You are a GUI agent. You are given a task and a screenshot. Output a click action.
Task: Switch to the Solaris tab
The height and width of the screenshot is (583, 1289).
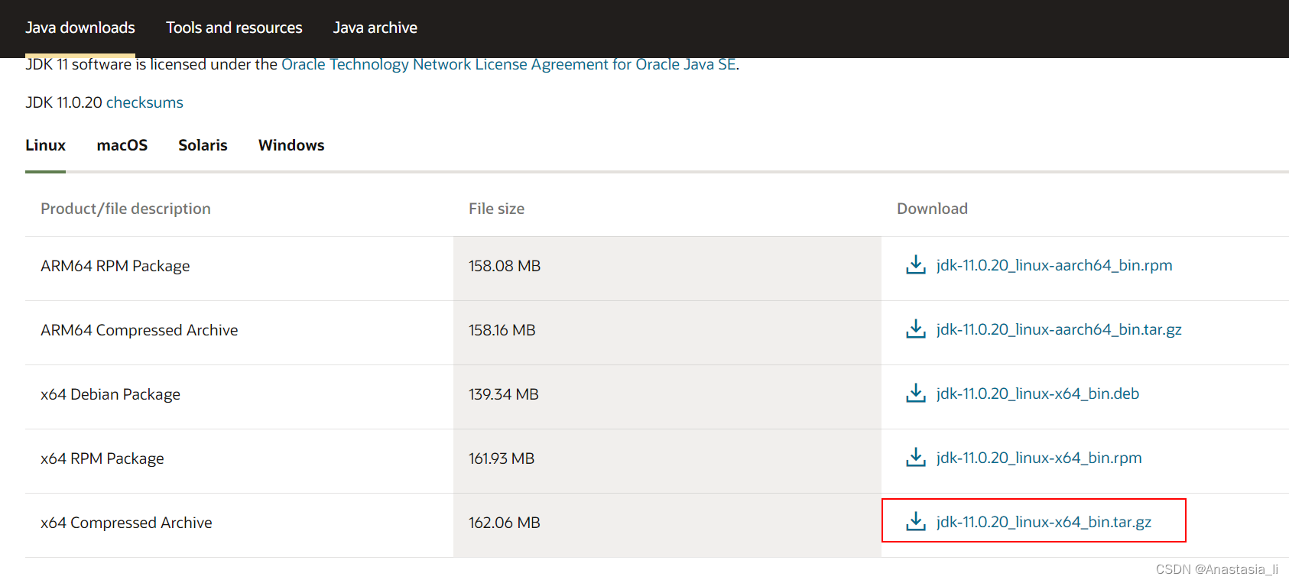tap(203, 145)
